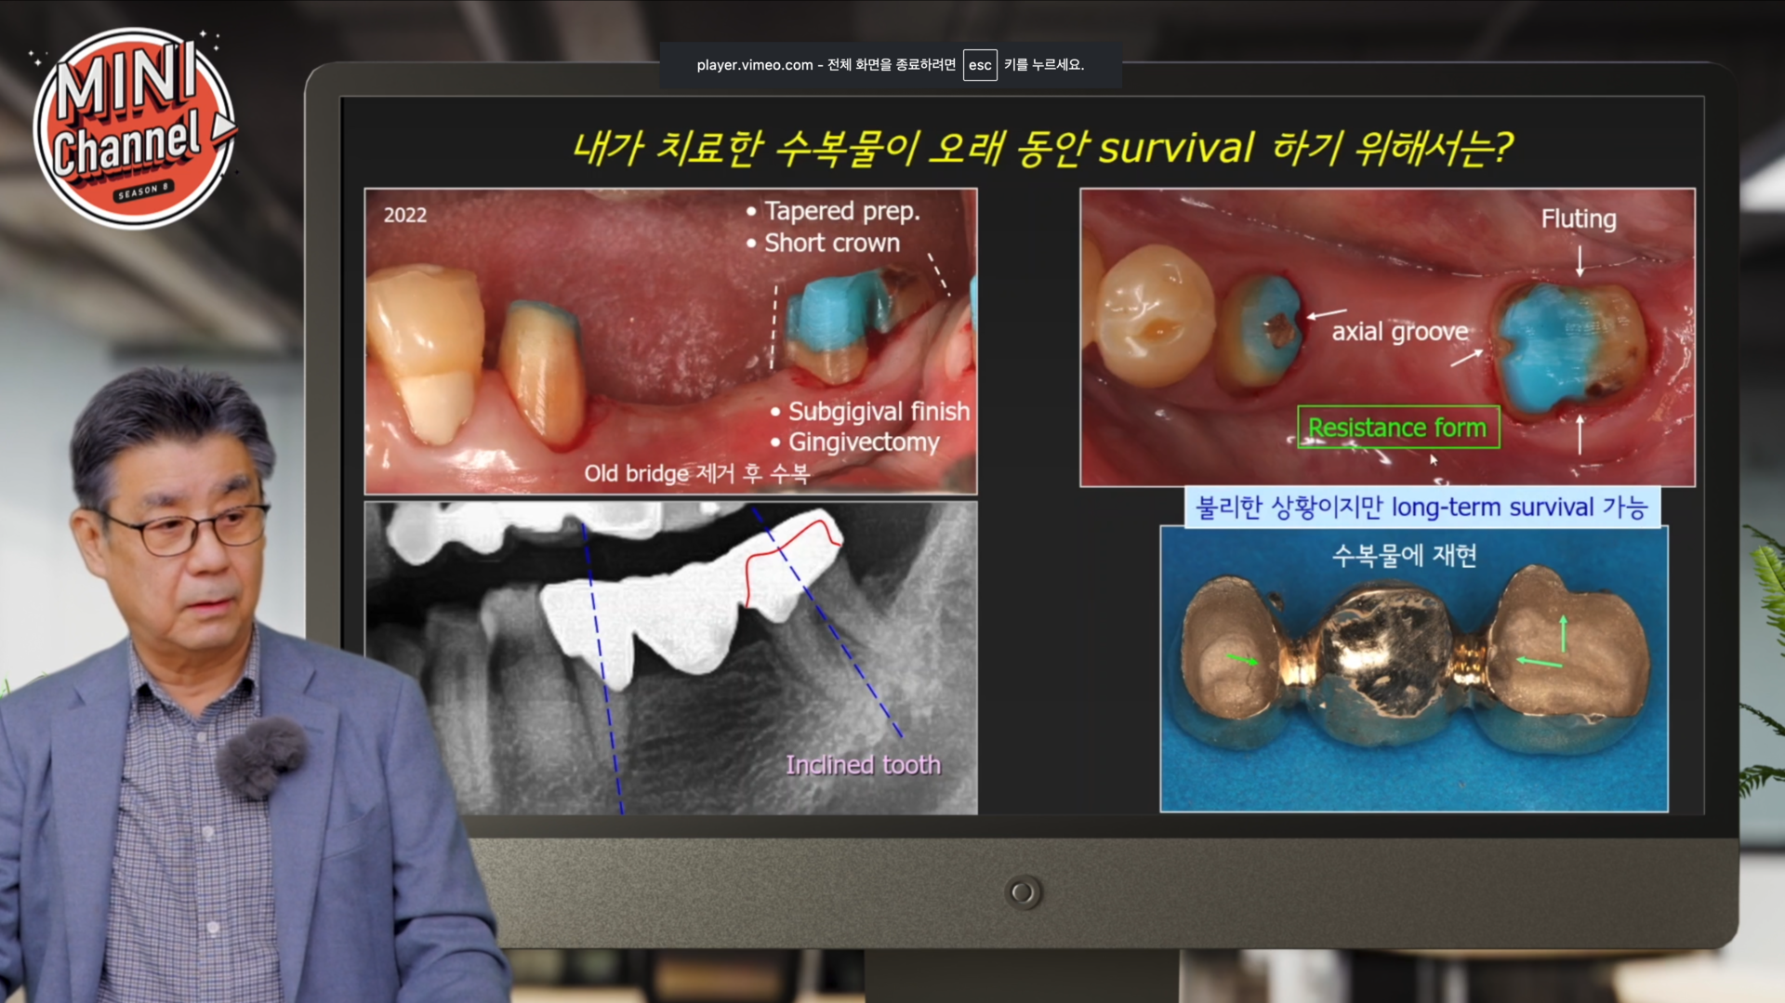Click the Old bridge 제거 후 수복 caption

click(x=696, y=472)
